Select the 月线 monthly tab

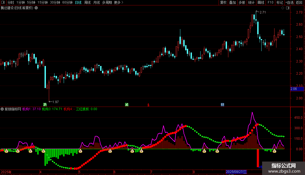click(x=96, y=2)
